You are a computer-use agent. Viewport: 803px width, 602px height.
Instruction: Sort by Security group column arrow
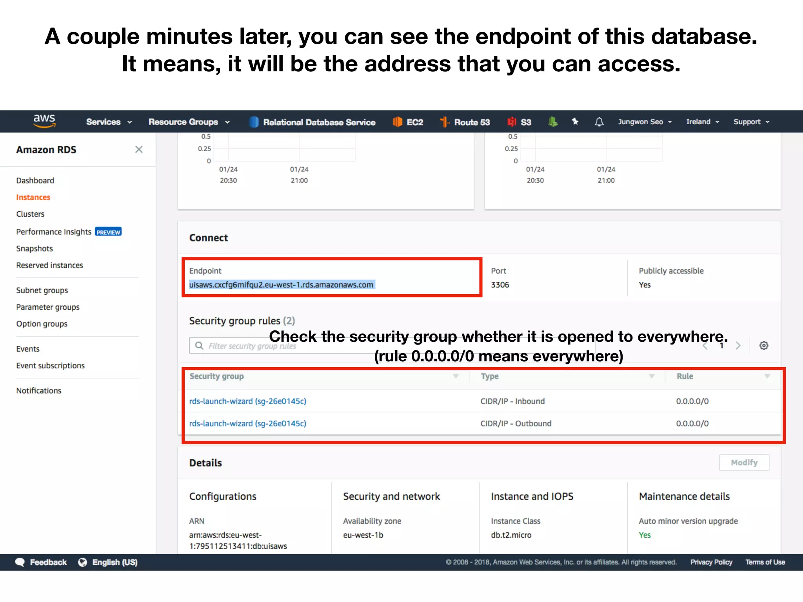coord(456,376)
